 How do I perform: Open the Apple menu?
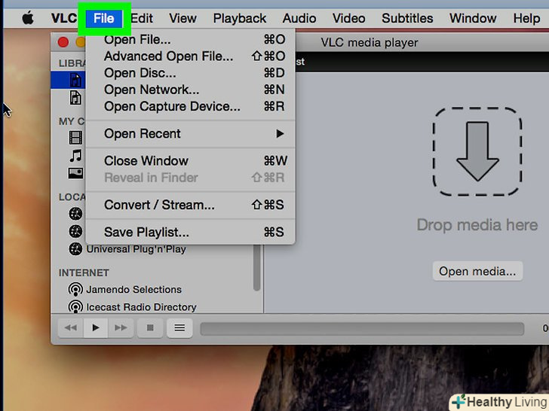point(28,18)
